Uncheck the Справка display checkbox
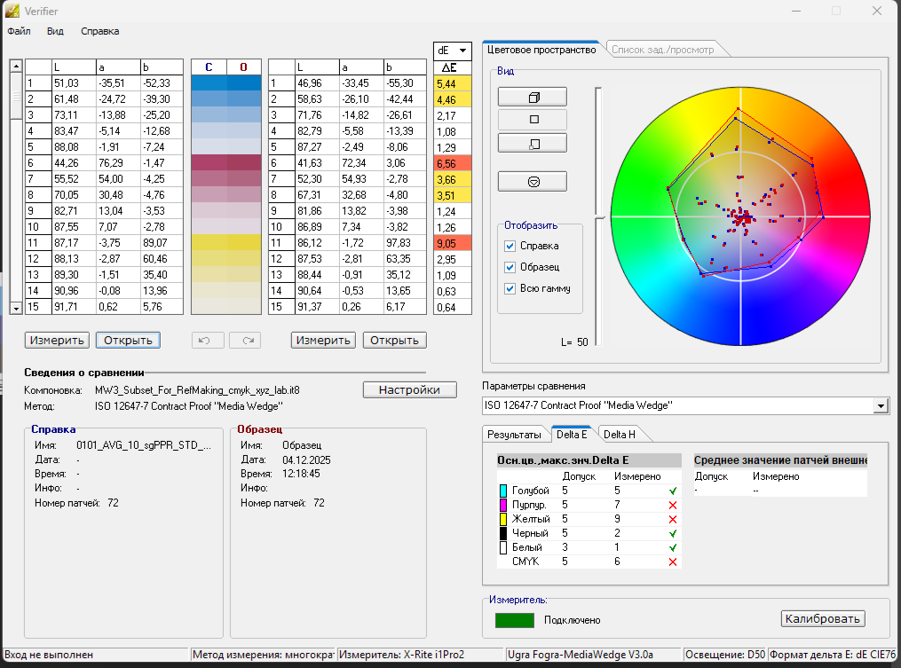This screenshot has width=901, height=668. [x=510, y=246]
